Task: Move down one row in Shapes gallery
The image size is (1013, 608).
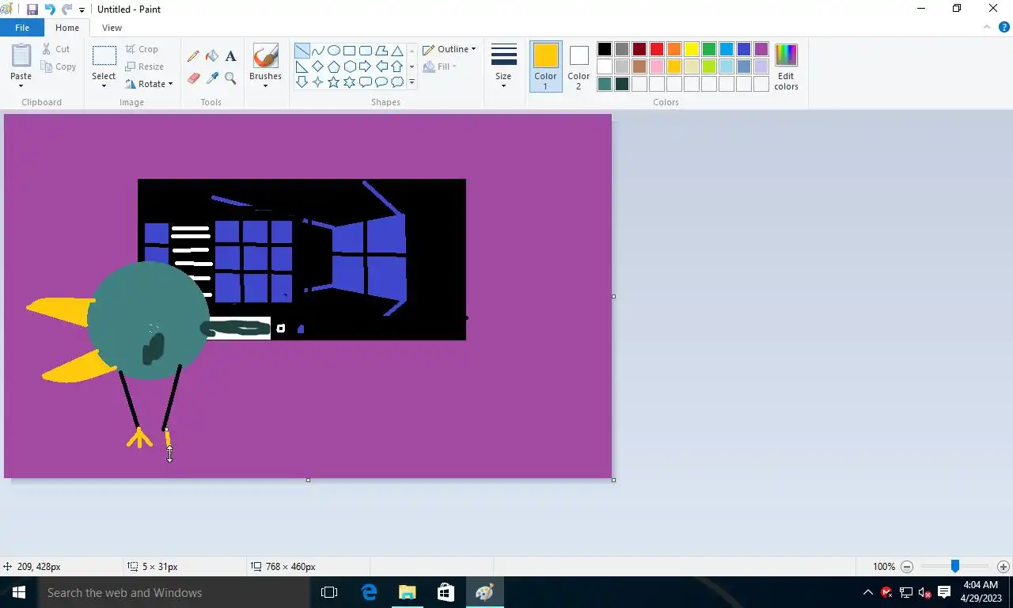Action: point(412,66)
